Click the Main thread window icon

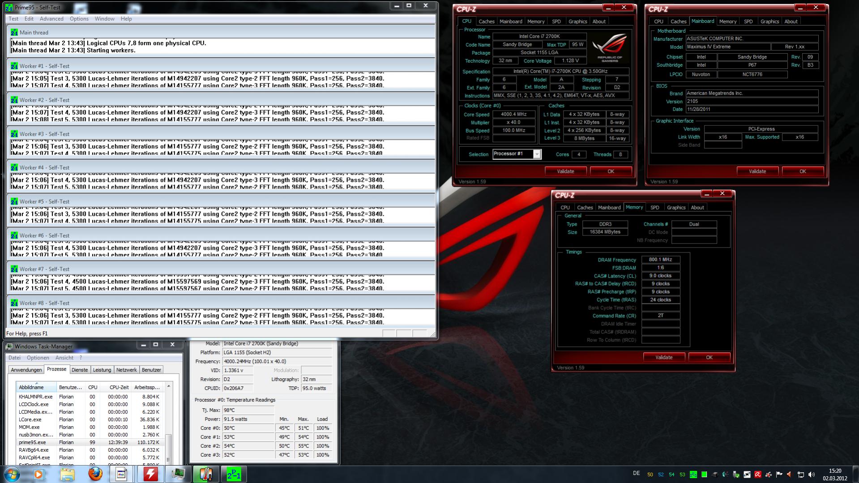(x=14, y=32)
